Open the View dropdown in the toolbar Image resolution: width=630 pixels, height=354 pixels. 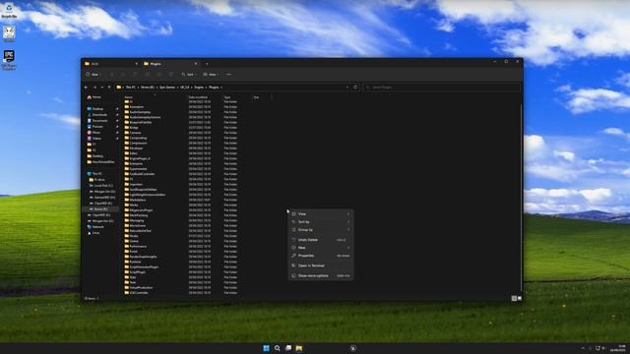[x=211, y=75]
